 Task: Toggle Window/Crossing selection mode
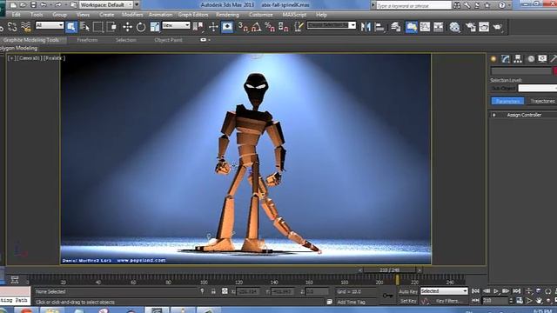111,27
